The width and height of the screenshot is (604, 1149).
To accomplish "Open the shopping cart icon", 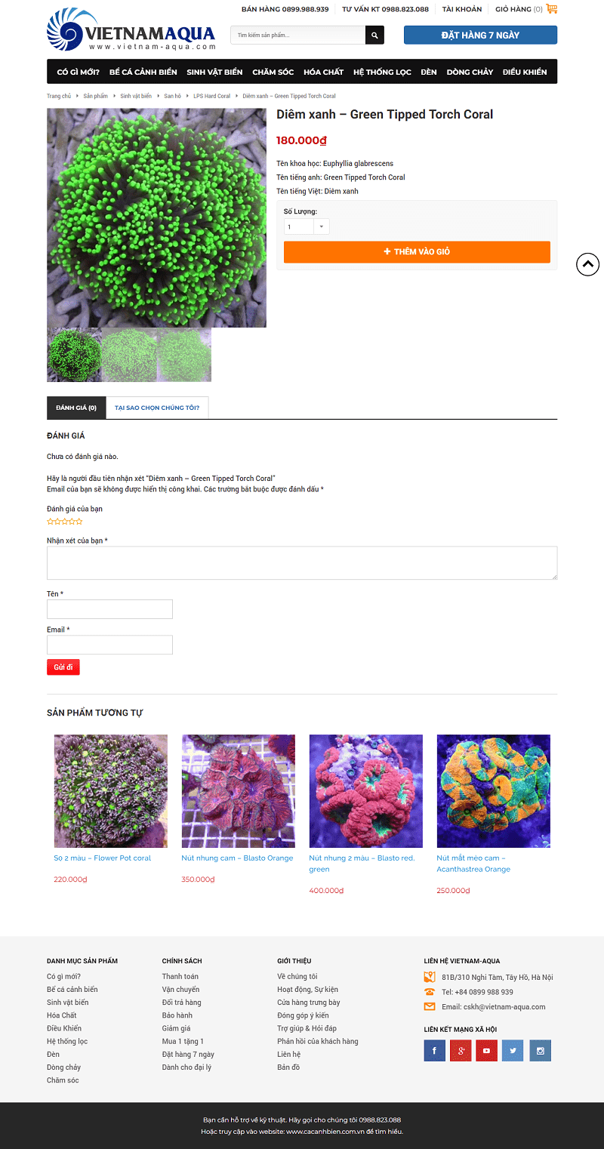I will pyautogui.click(x=552, y=9).
